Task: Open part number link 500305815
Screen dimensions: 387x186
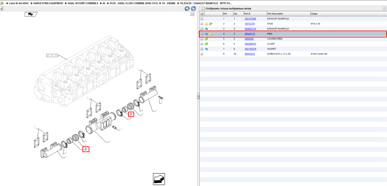Action: click(250, 44)
